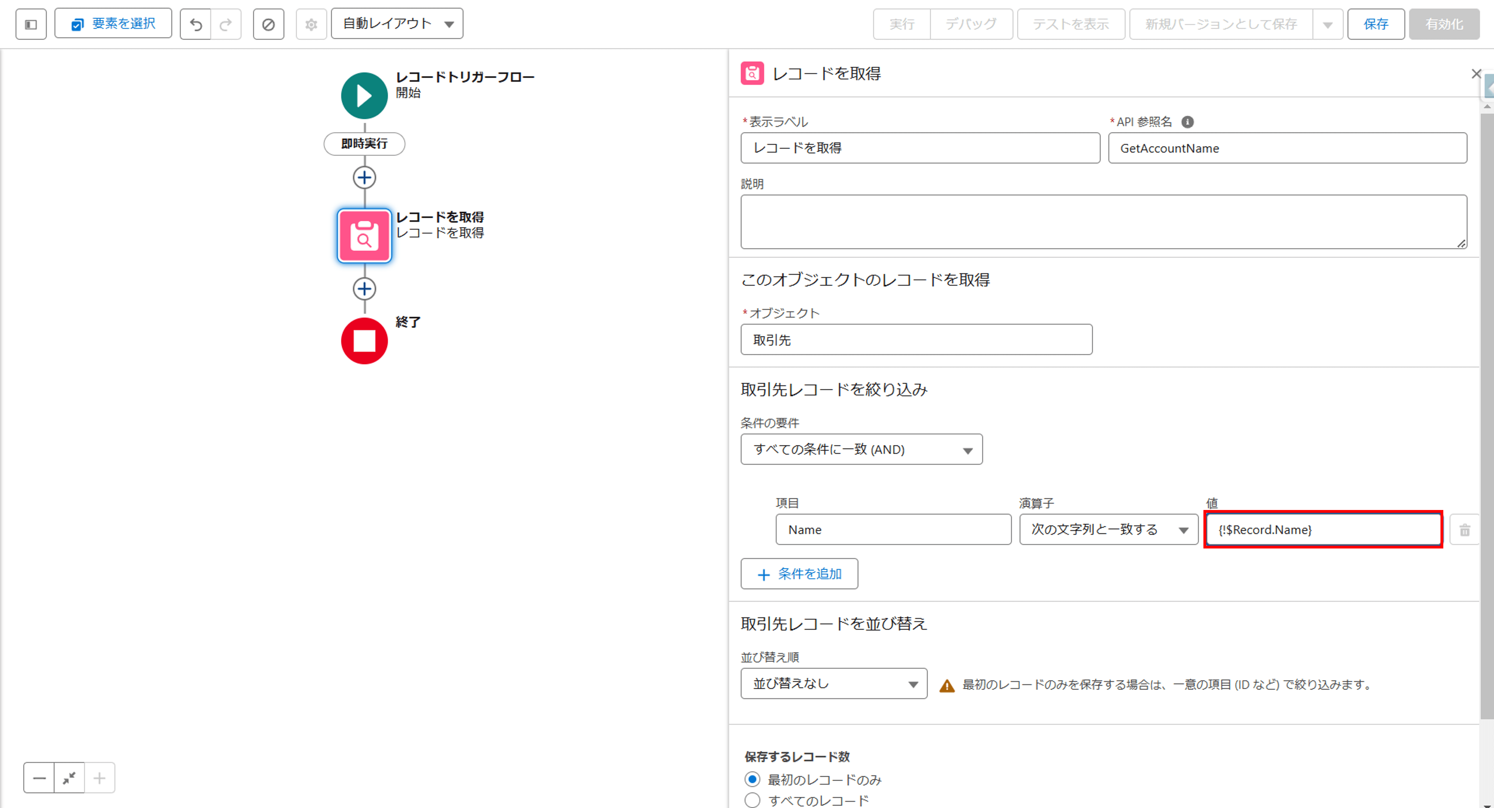Fit the flow to view icon

[69, 778]
